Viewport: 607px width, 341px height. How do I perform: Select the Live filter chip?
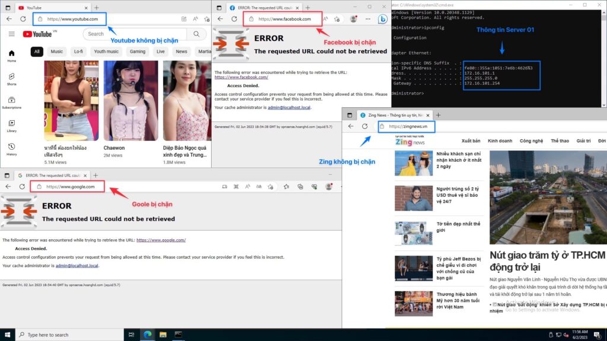pos(161,52)
